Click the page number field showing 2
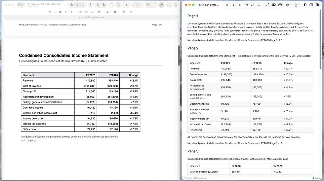The height and width of the screenshot is (181, 324). click(x=126, y=5)
